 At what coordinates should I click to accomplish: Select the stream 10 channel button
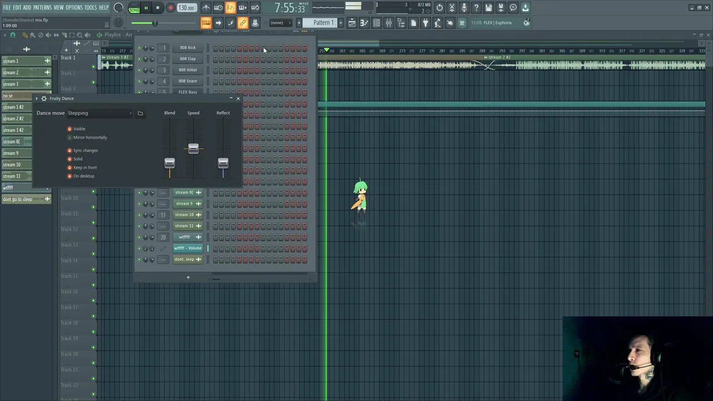tap(188, 215)
